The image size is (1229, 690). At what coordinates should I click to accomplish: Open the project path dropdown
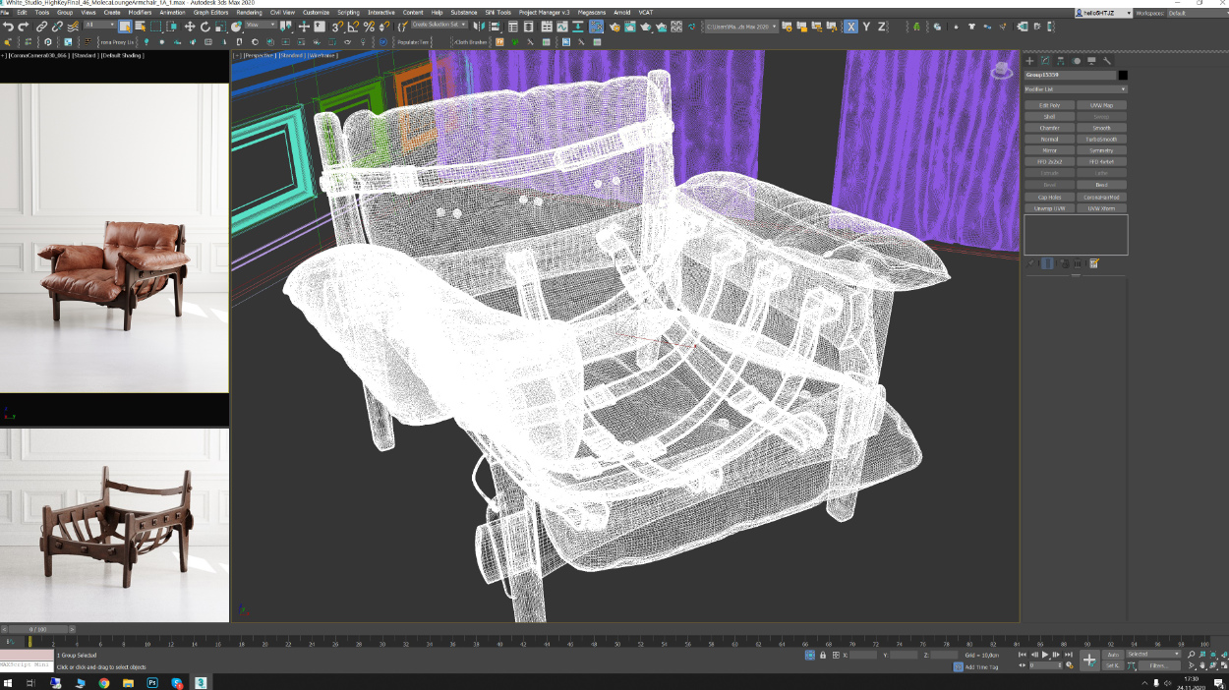741,27
